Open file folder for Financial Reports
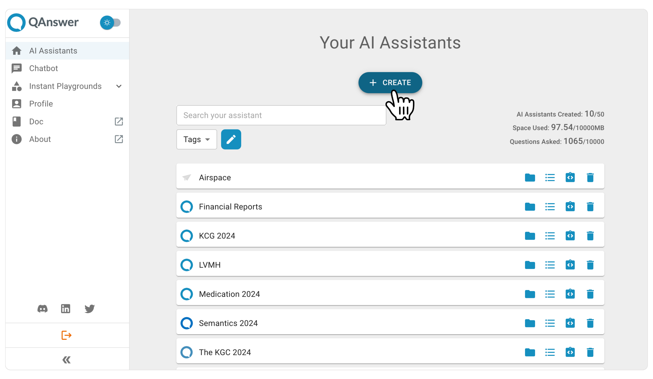 (530, 207)
